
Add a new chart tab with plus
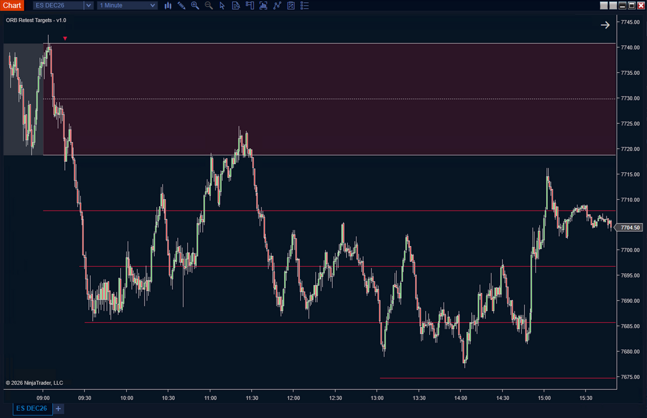pyautogui.click(x=58, y=408)
